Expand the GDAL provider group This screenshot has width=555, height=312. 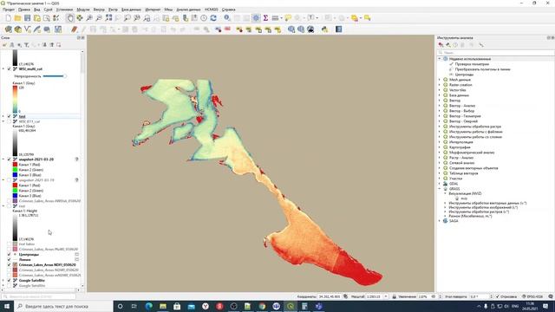click(x=440, y=184)
